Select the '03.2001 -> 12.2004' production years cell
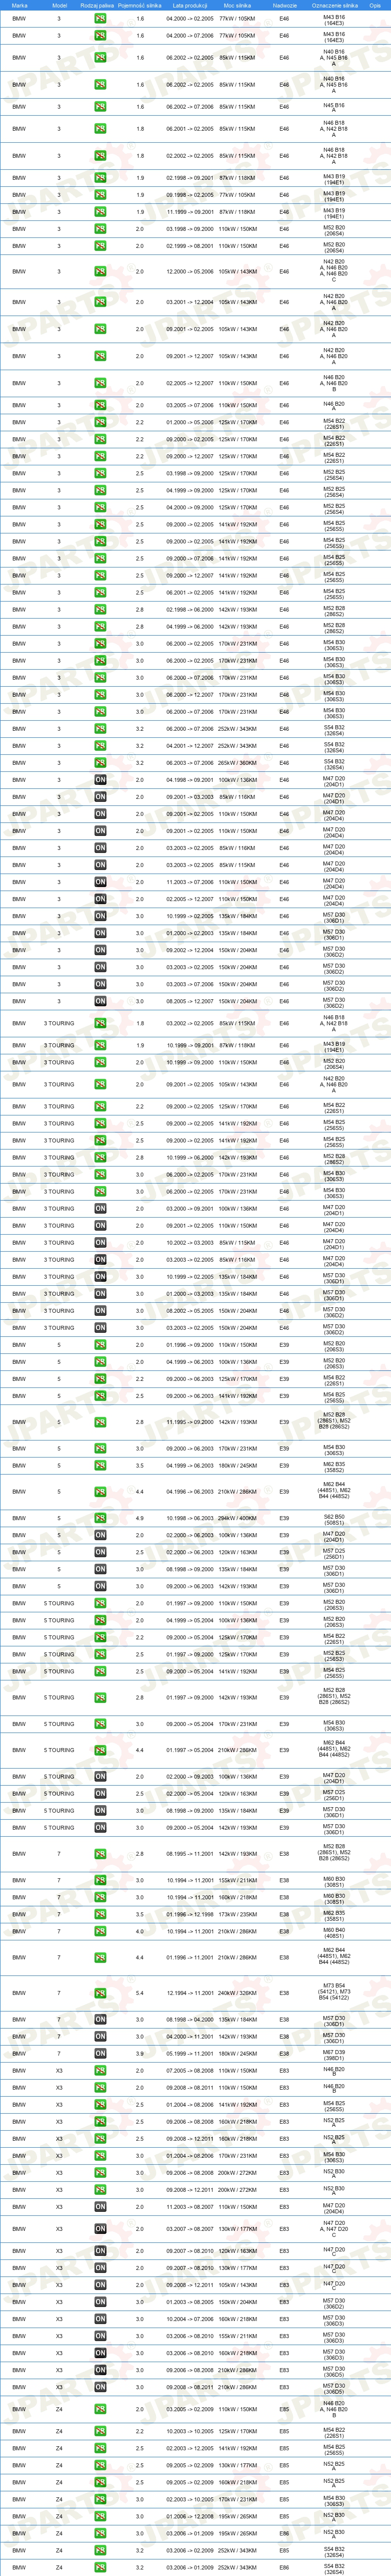Viewport: 391px width, 2576px height. [x=189, y=302]
